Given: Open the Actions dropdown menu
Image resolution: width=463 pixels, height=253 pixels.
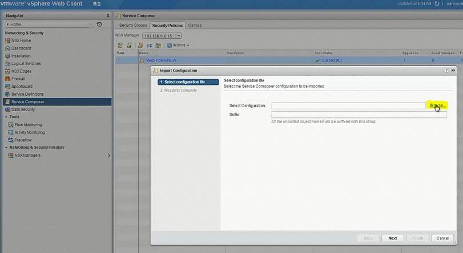Looking at the screenshot, I should tap(178, 45).
